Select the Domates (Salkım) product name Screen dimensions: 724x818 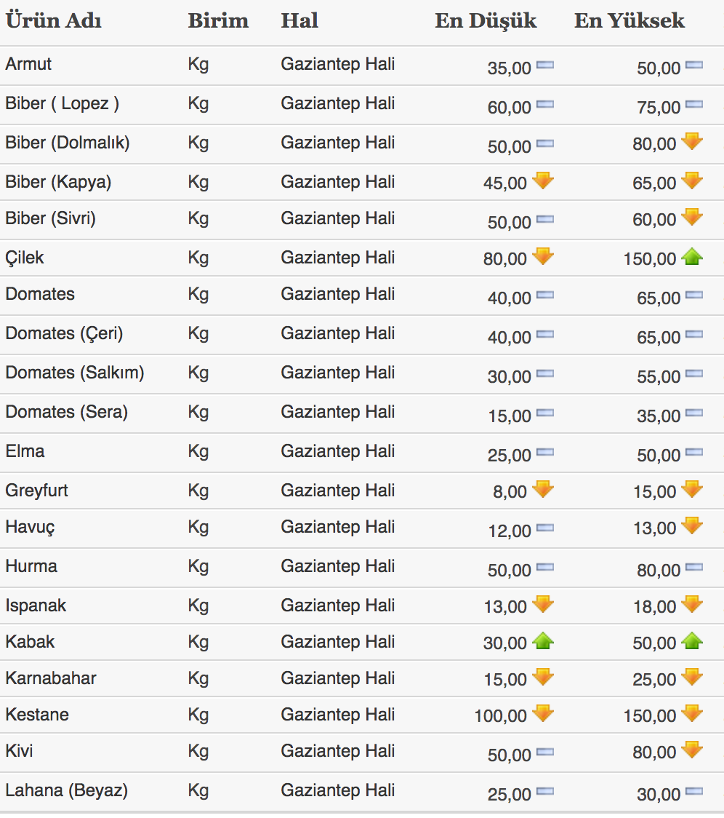75,373
